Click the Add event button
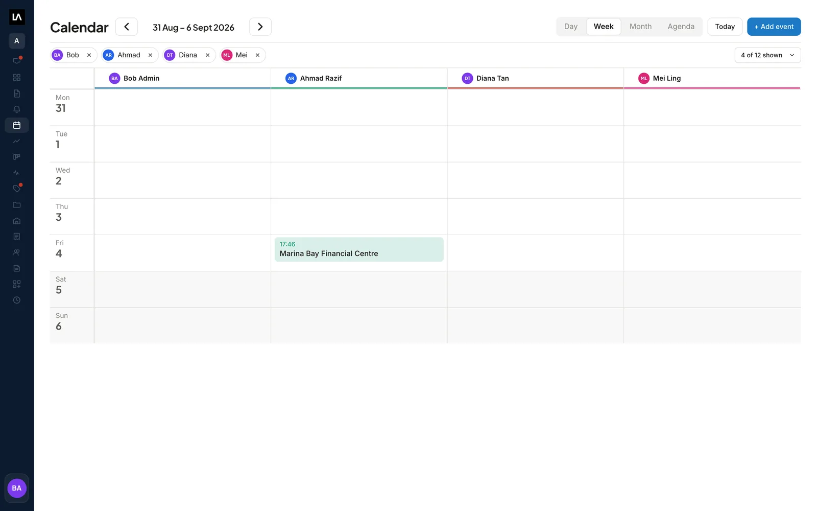This screenshot has height=511, width=817. 774,27
